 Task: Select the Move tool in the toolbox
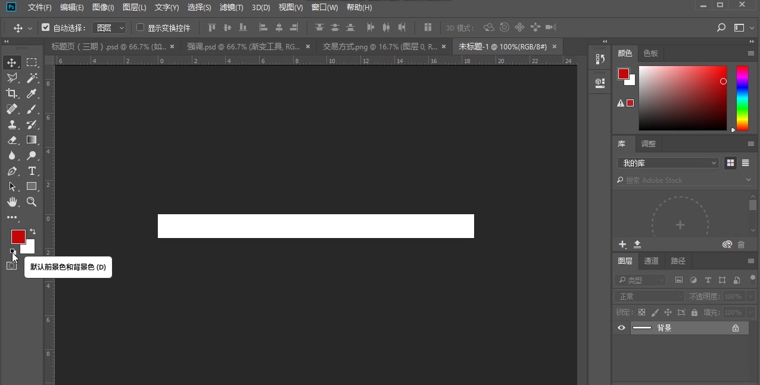pyautogui.click(x=12, y=62)
